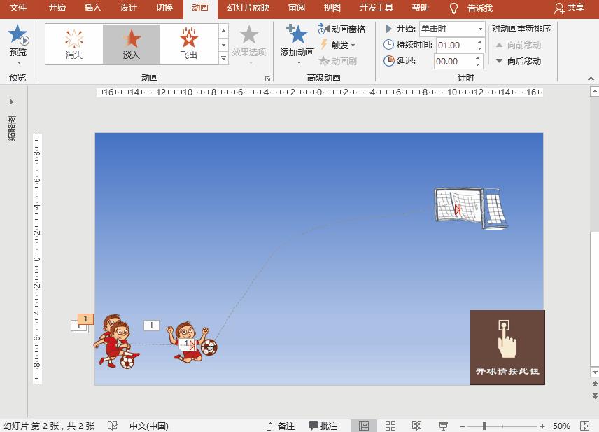Increase 持续时间 with the up stepper arrow

[x=479, y=41]
